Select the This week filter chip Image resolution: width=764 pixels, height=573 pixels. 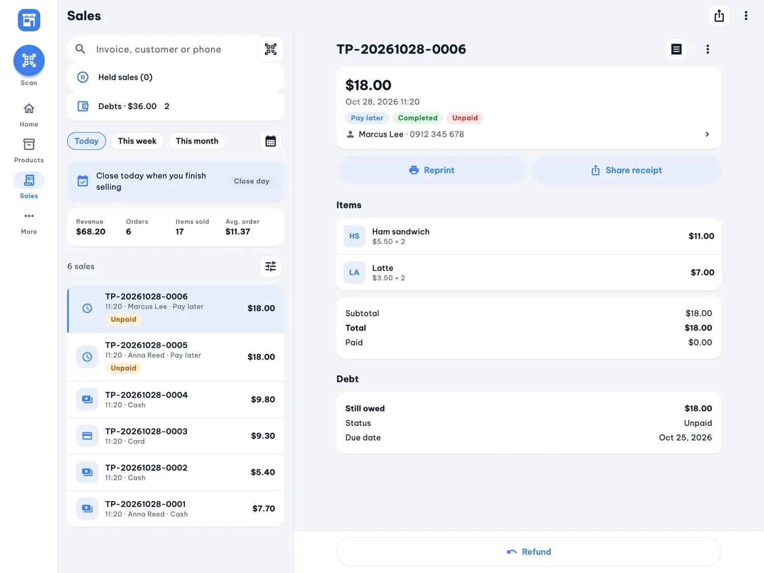137,141
